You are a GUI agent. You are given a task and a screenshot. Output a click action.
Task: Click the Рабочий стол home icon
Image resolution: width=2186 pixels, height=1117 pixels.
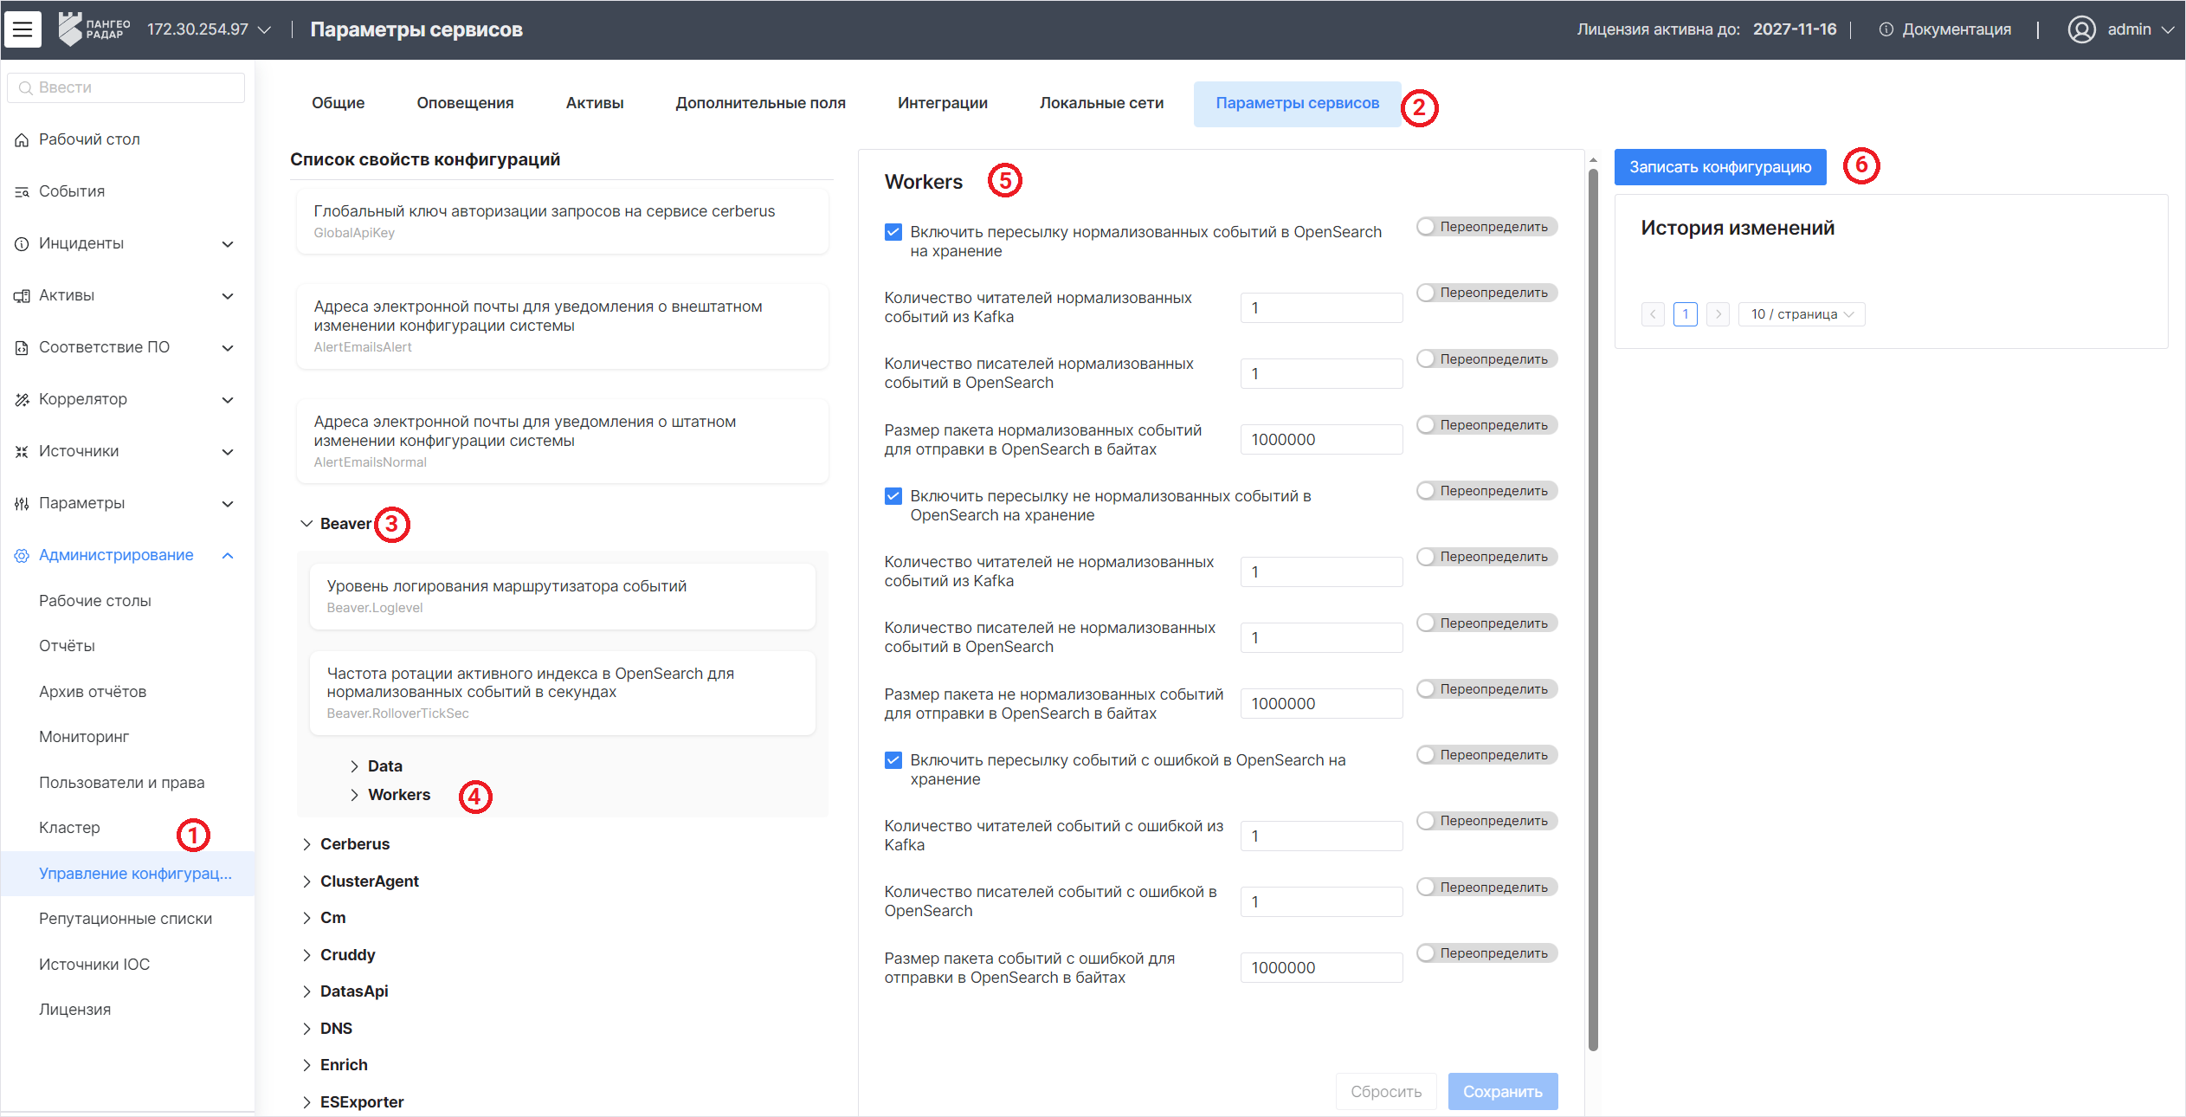pos(22,140)
